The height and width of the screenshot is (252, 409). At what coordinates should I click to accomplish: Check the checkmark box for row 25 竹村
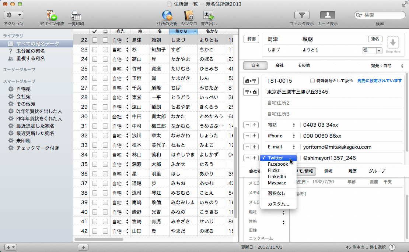[95, 69]
